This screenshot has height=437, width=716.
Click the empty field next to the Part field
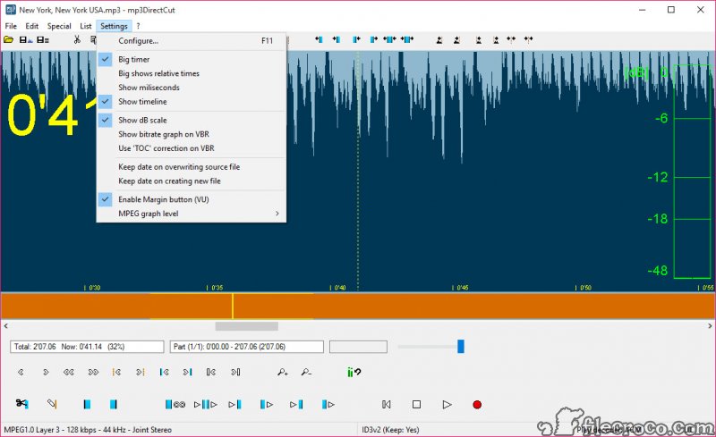click(x=358, y=347)
